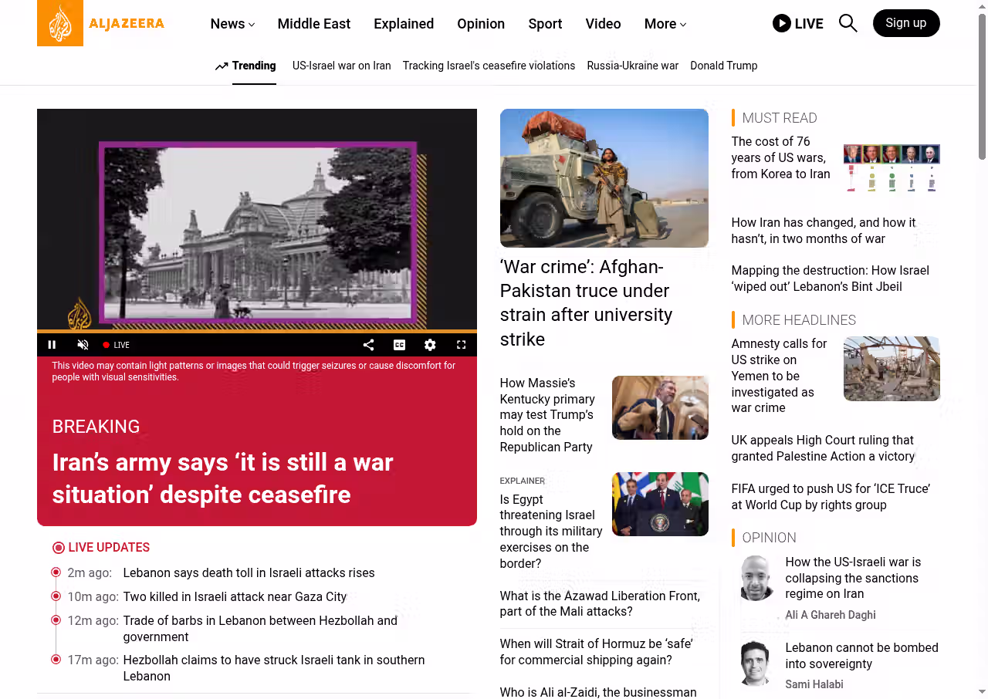Click the Live Updates bullseye icon
The height and width of the screenshot is (699, 988).
[59, 548]
